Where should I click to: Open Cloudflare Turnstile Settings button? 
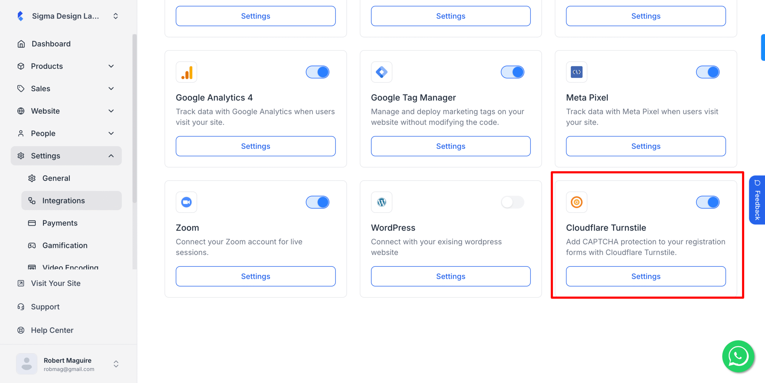[x=646, y=276]
